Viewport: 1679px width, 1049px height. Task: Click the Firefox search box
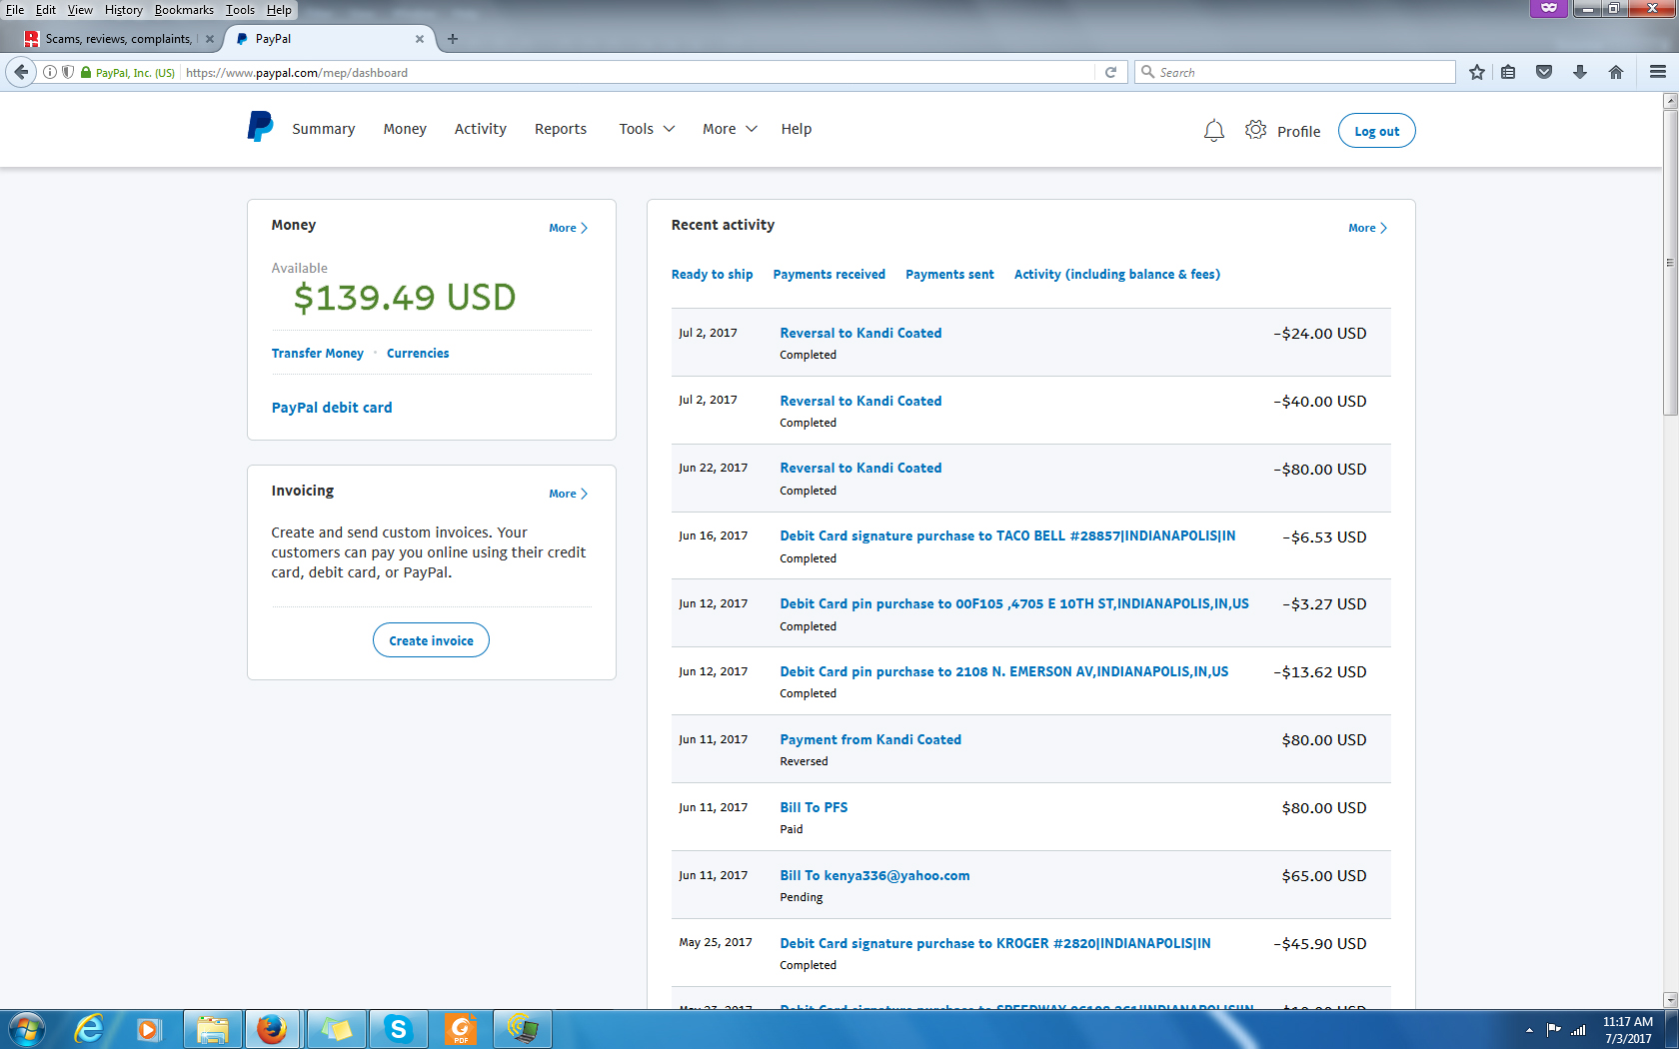coord(1295,72)
